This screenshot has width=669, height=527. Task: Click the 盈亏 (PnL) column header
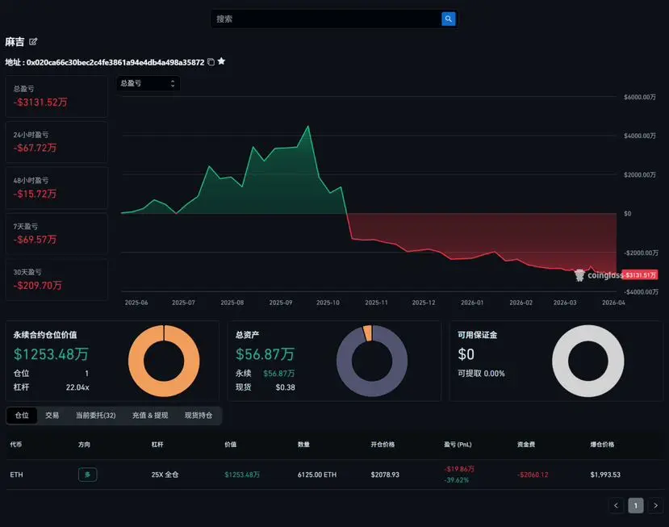458,444
